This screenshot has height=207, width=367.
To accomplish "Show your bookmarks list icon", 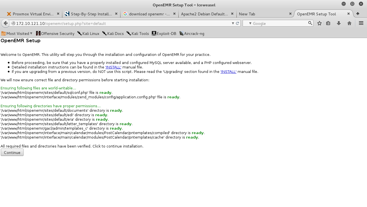I will pyautogui.click(x=328, y=23).
